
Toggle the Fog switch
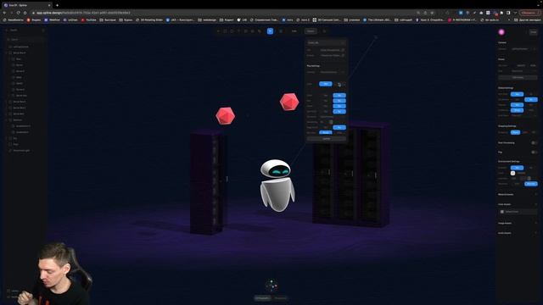tap(535, 152)
